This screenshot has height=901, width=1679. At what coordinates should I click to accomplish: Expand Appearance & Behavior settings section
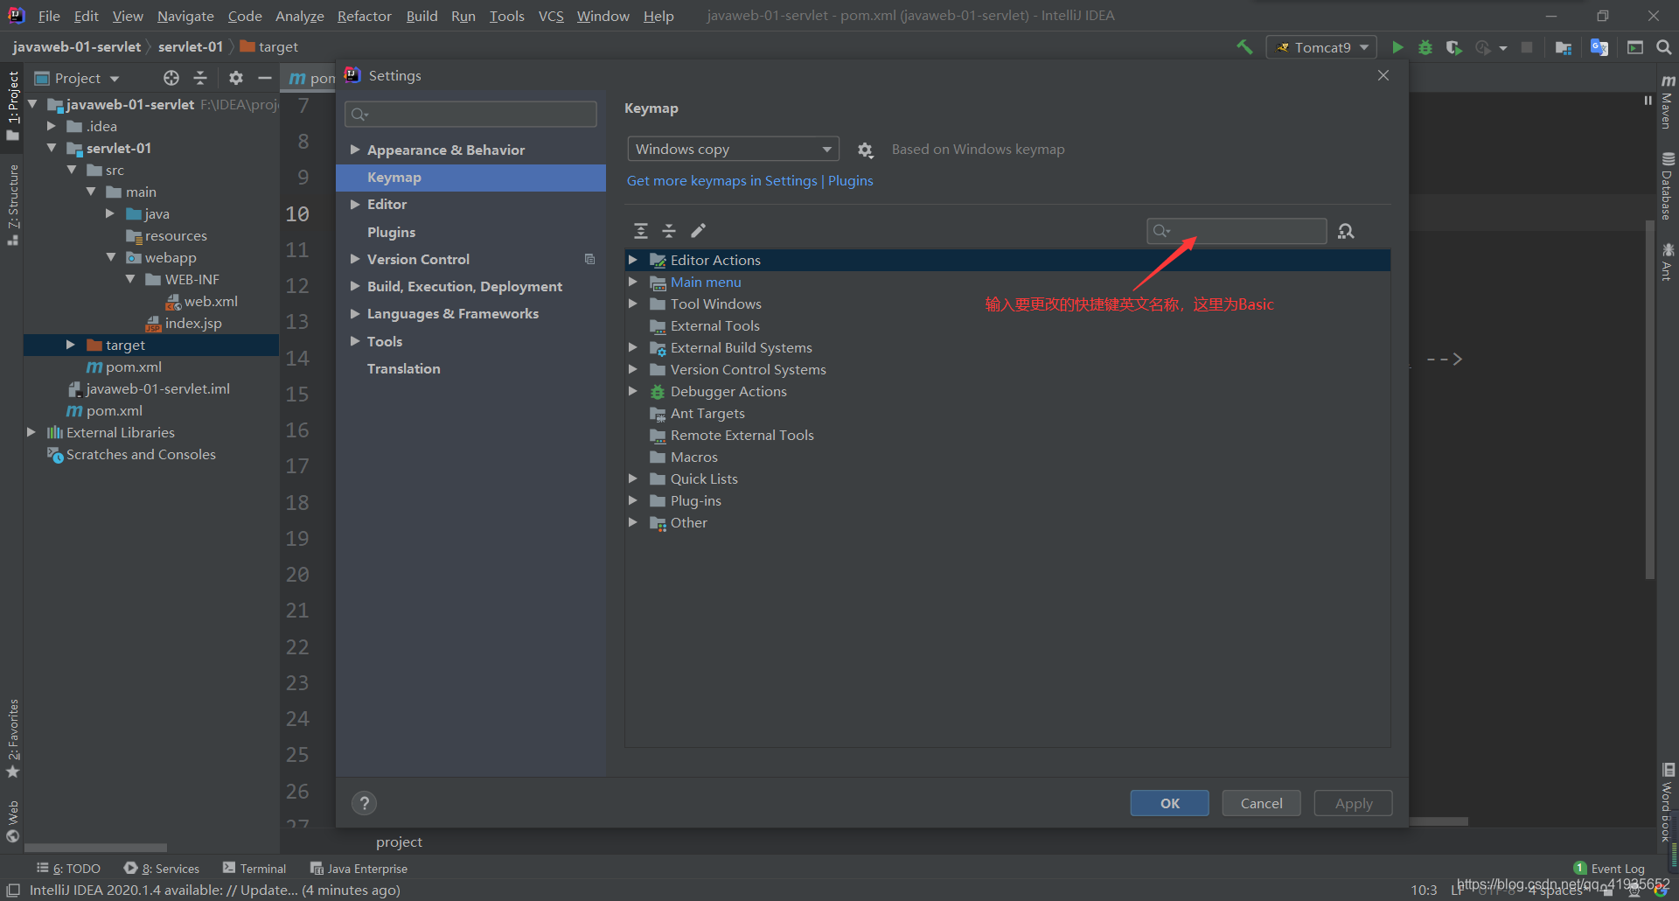coord(355,150)
